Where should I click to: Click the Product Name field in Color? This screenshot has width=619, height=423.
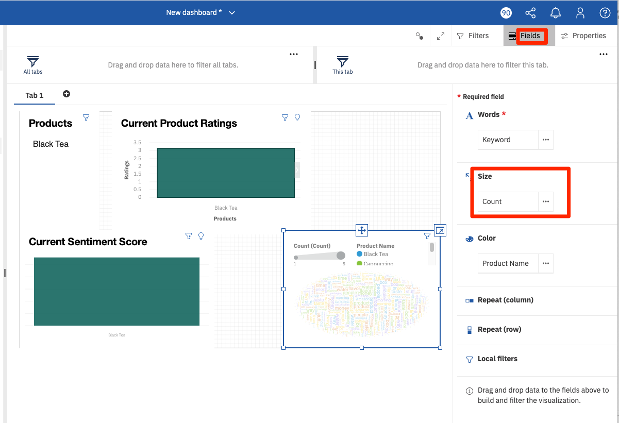tap(508, 263)
